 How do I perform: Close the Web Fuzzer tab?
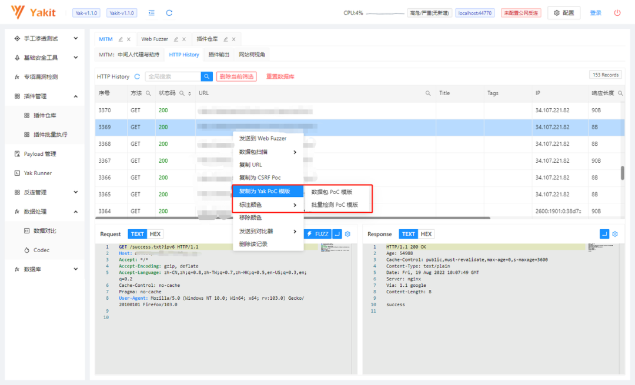point(184,39)
